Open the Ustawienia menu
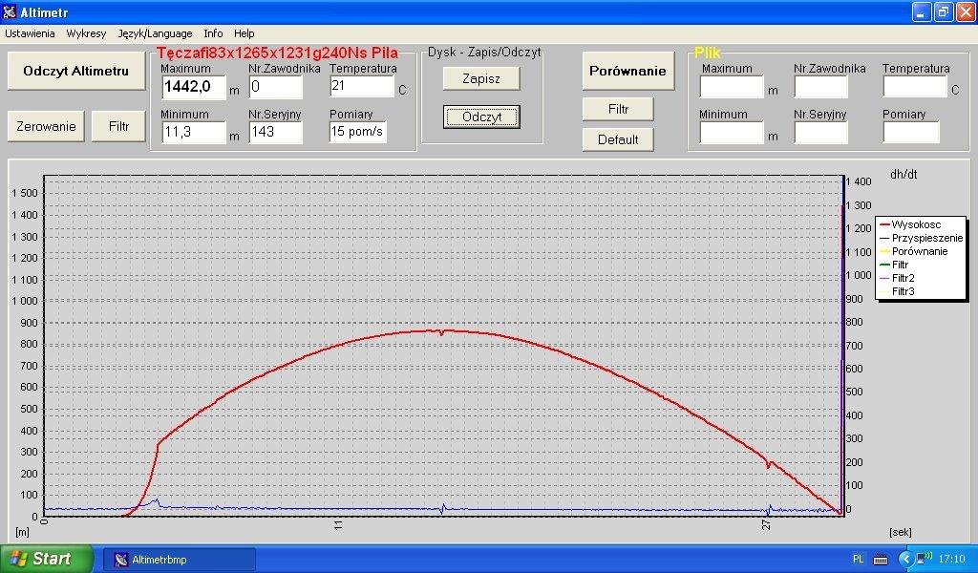Screen dimensions: 978x573 click(x=30, y=33)
